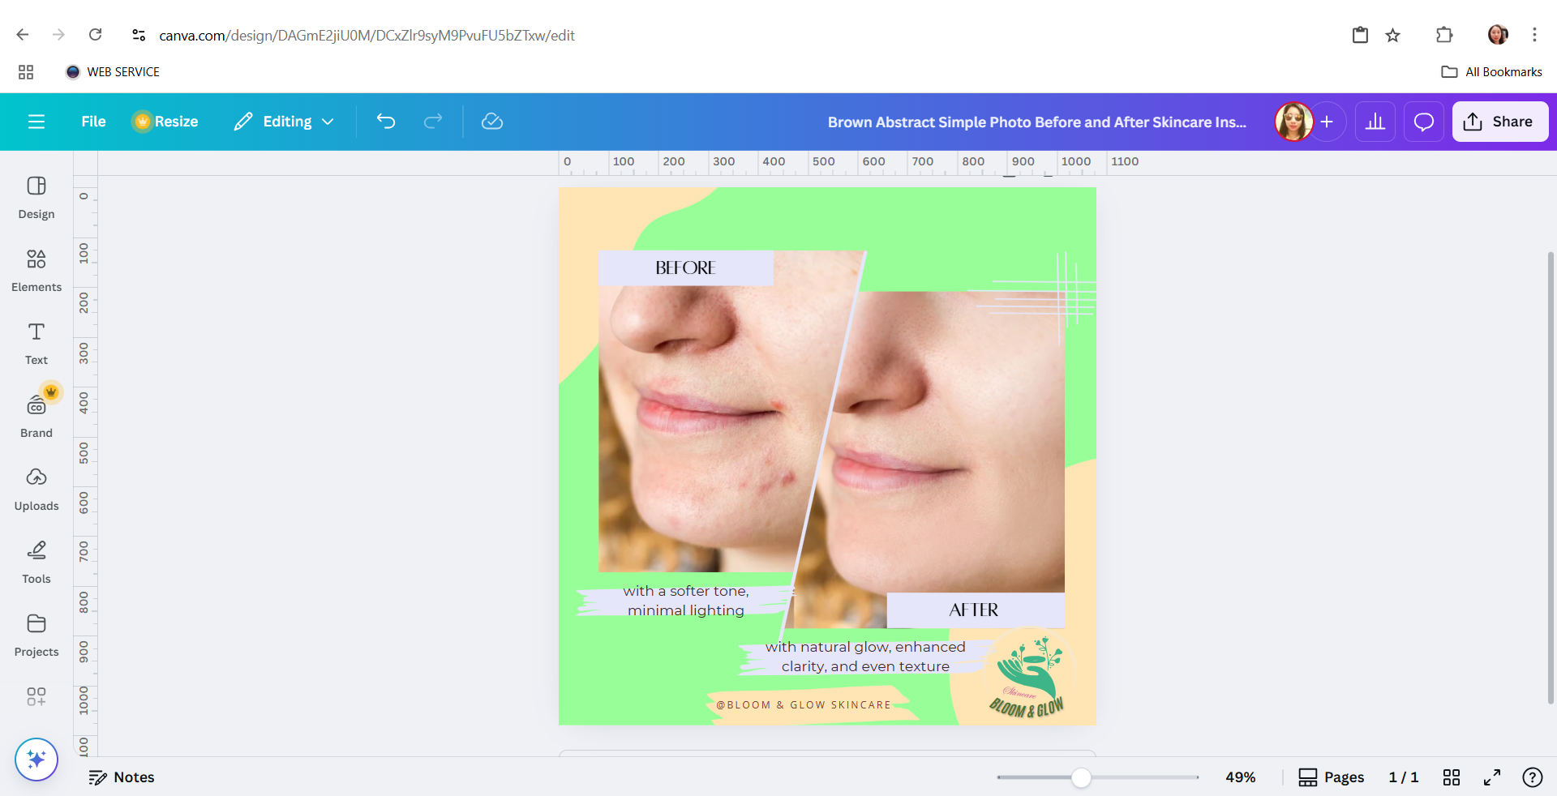Open the analytics insights chart icon
Image resolution: width=1557 pixels, height=796 pixels.
click(1375, 122)
